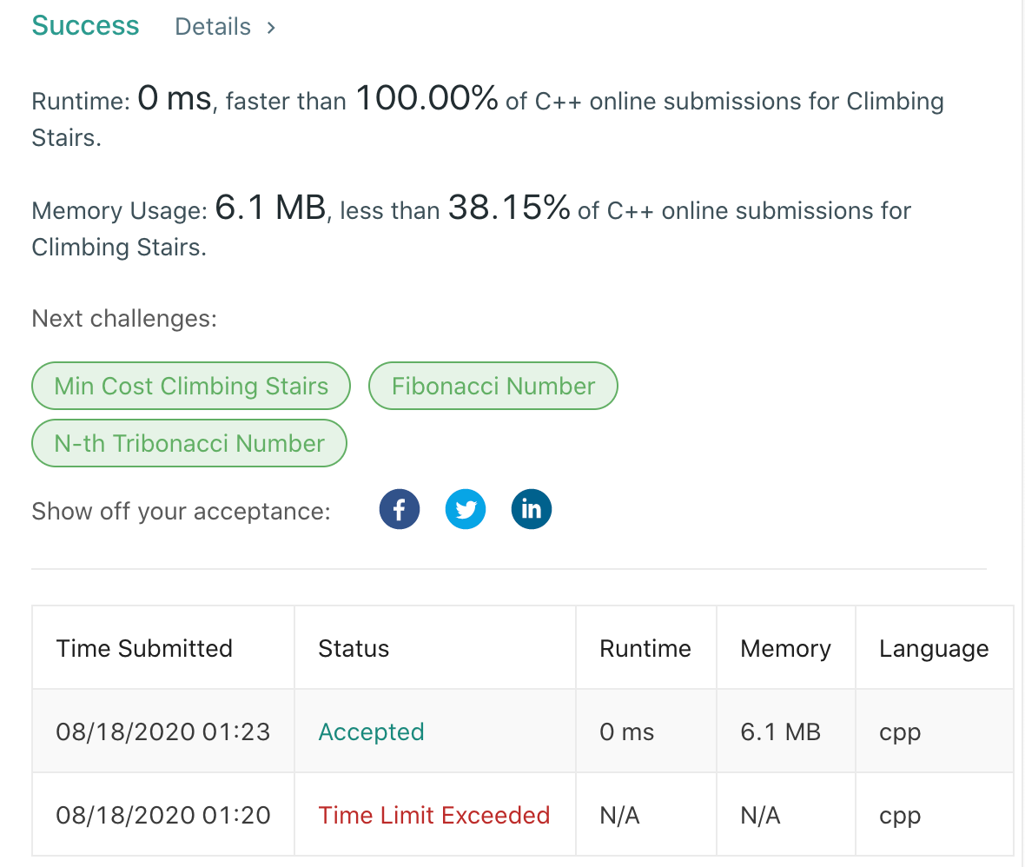Share acceptance on LinkedIn
1025x867 pixels.
pyautogui.click(x=532, y=509)
